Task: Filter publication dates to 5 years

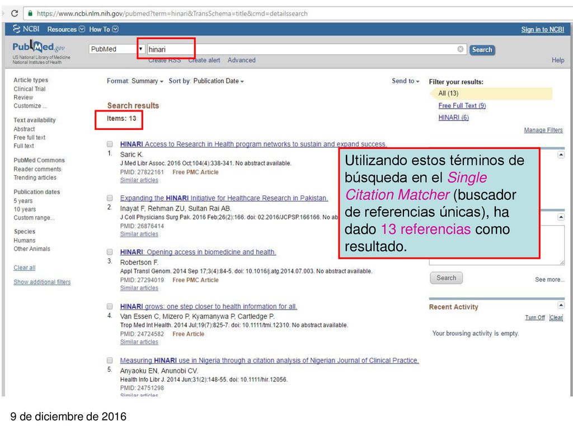Action: pos(23,201)
